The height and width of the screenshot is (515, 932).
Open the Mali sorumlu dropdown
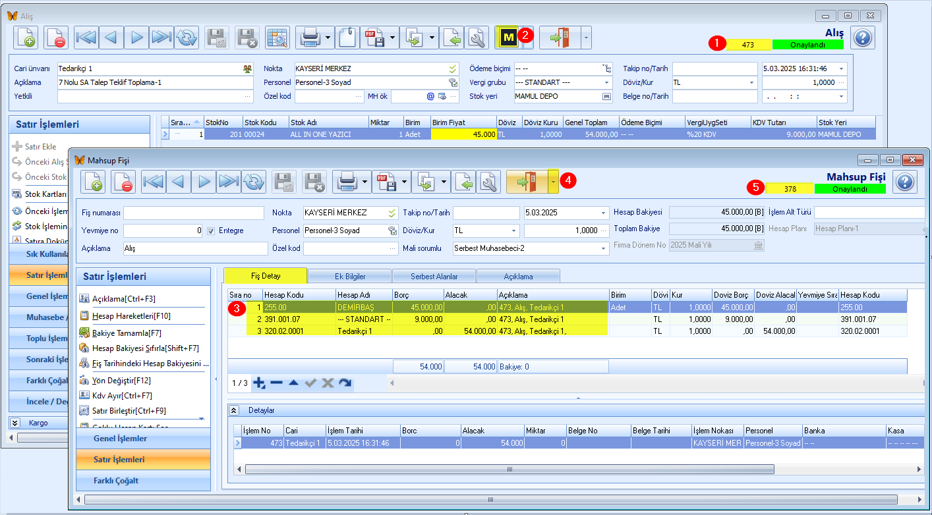(x=603, y=249)
